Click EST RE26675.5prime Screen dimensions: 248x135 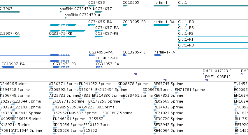[x=27, y=119]
